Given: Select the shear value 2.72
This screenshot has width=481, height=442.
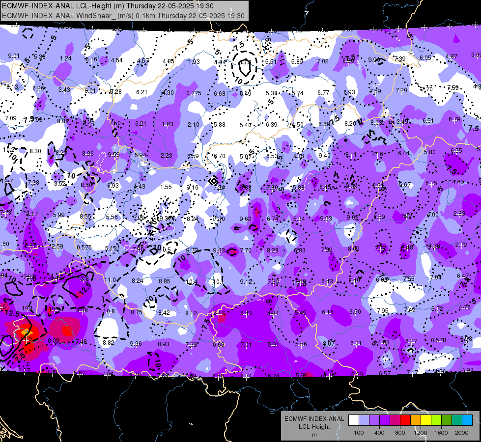Looking at the screenshot, I should [461, 245].
